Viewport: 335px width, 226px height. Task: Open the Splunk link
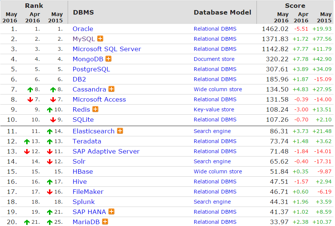[x=83, y=202]
